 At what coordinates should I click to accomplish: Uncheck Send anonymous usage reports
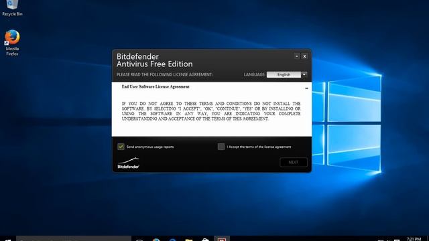click(x=121, y=147)
